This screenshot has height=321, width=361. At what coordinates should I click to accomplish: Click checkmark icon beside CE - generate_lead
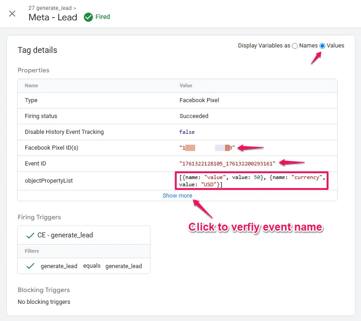tap(30, 235)
